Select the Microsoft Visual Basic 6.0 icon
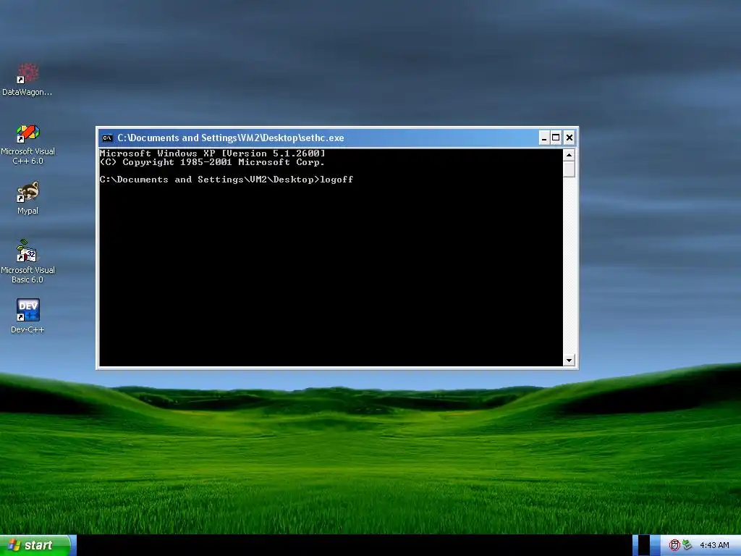Image resolution: width=741 pixels, height=556 pixels. click(x=27, y=261)
